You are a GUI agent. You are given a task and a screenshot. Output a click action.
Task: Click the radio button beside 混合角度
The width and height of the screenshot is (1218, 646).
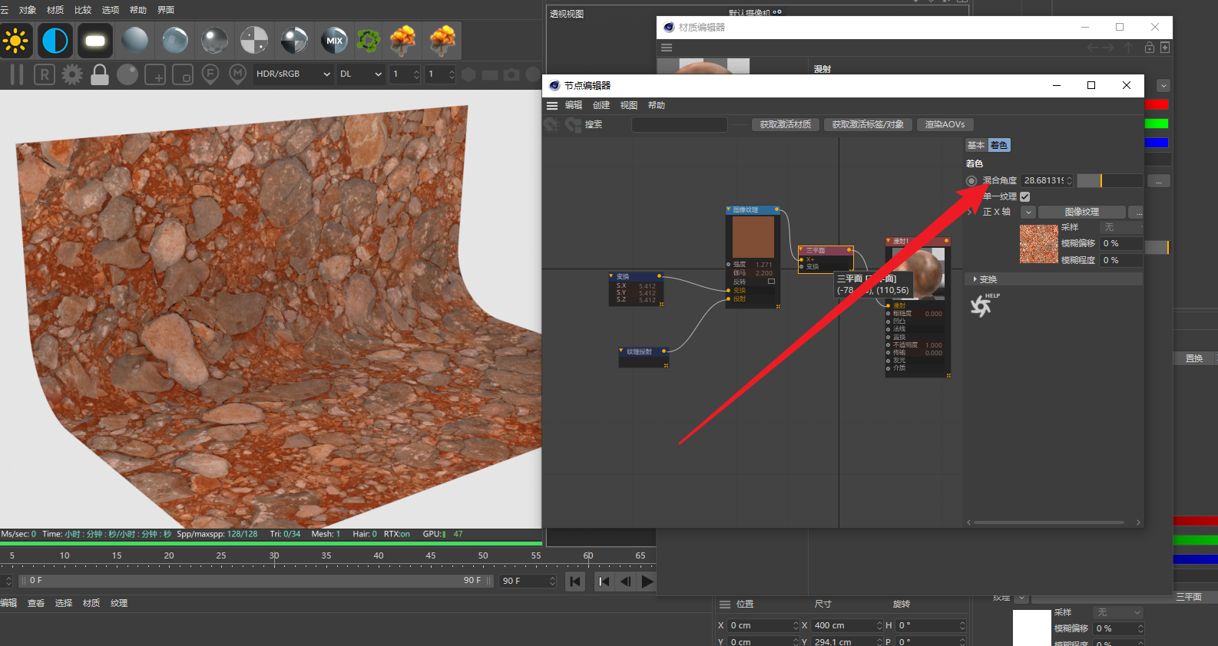tap(971, 180)
